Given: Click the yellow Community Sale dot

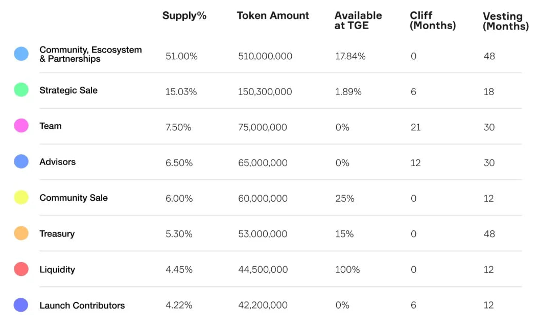Looking at the screenshot, I should (21, 197).
